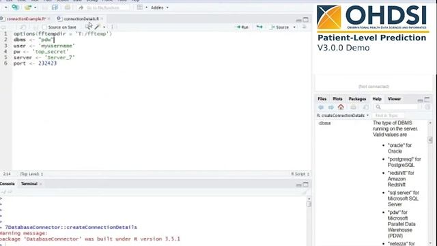Open the Addins menu
This screenshot has height=246, width=437.
(159, 8)
